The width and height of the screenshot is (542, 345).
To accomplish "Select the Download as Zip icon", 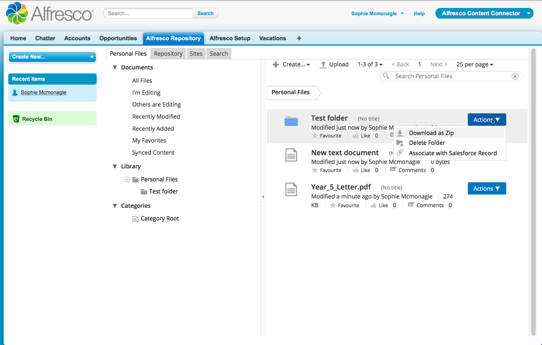I will click(x=400, y=133).
